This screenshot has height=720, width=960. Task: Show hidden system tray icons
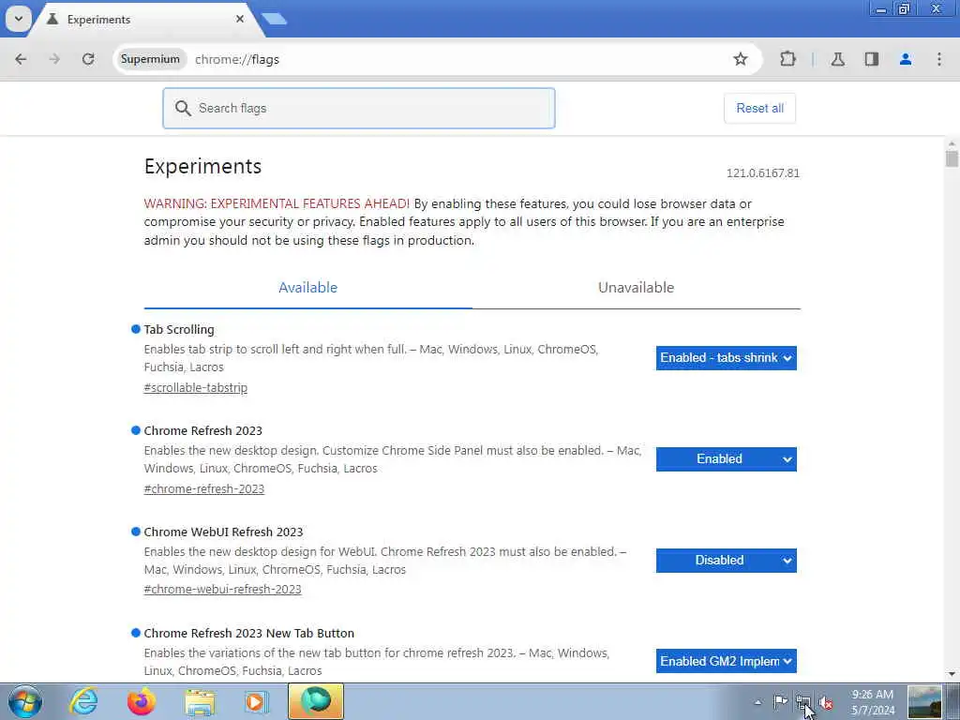point(757,702)
